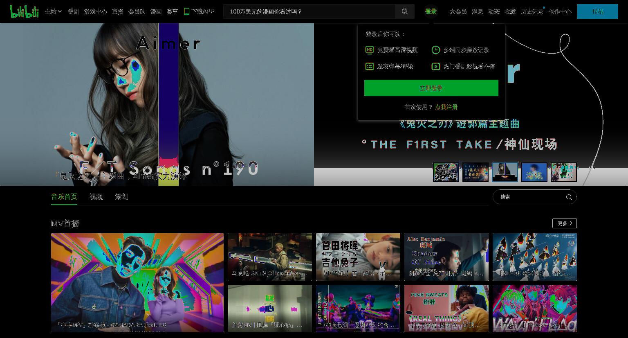This screenshot has width=628, height=338.
Task: Select the first banner carousel thumbnail
Action: [446, 172]
